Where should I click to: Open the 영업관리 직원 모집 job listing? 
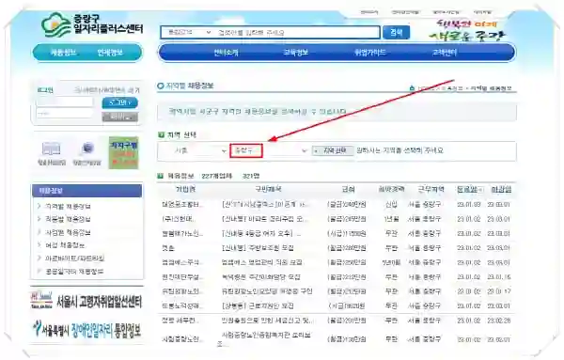pyautogui.click(x=262, y=262)
